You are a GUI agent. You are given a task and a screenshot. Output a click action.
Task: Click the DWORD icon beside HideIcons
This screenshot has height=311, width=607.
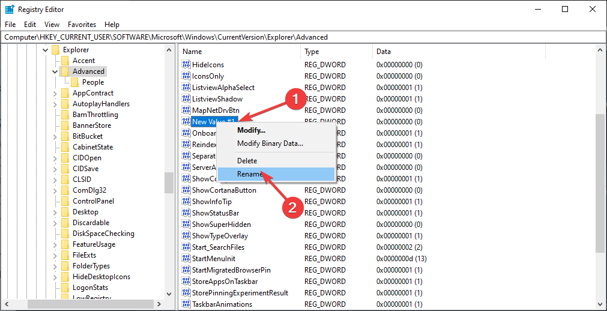click(x=186, y=65)
